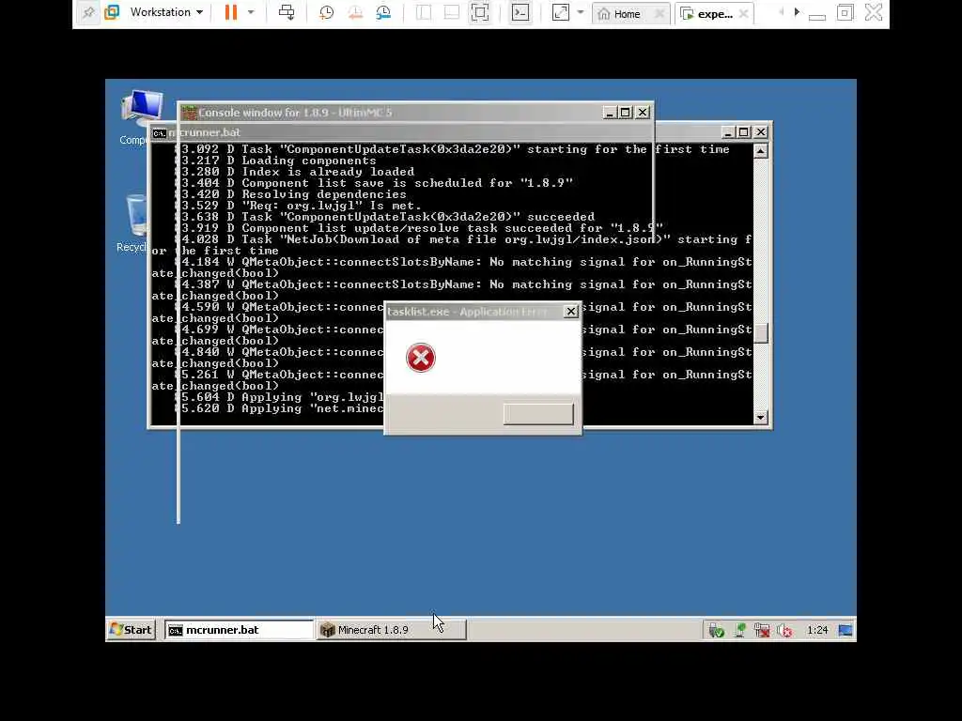Close the expe... VM tab
The height and width of the screenshot is (721, 962).
744,13
